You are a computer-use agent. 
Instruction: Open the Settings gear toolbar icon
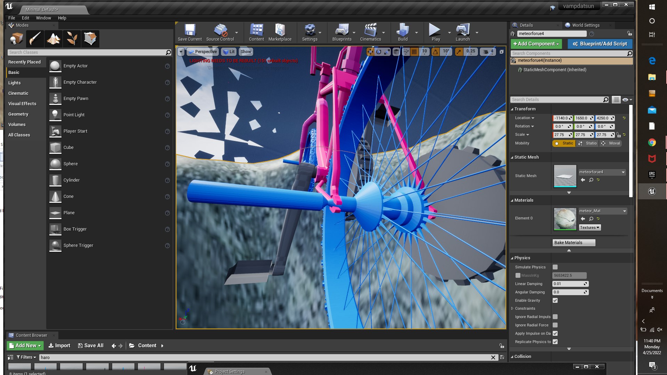[310, 33]
